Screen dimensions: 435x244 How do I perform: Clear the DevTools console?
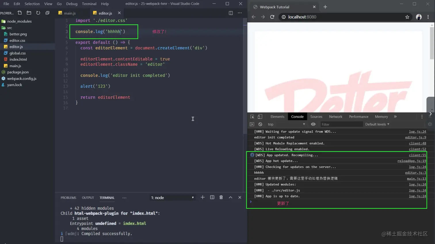260,124
